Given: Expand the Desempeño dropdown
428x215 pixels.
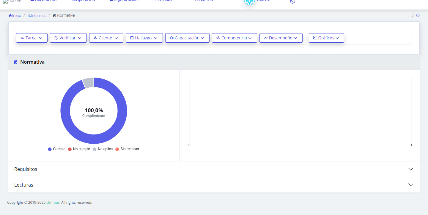Looking at the screenshot, I should coord(281,38).
